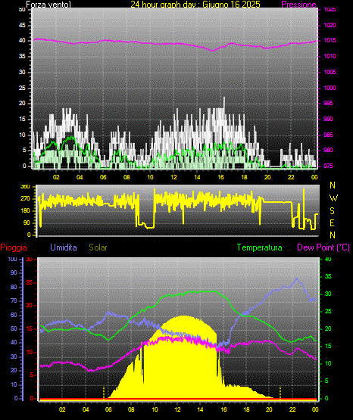Select the "Solar" legend label

tap(98, 247)
